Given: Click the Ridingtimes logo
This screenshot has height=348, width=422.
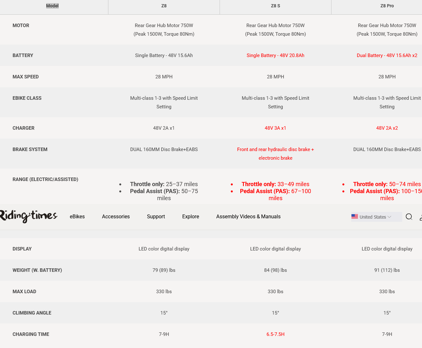Looking at the screenshot, I should pos(28,216).
